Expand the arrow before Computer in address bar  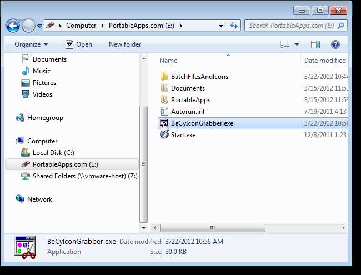click(60, 26)
